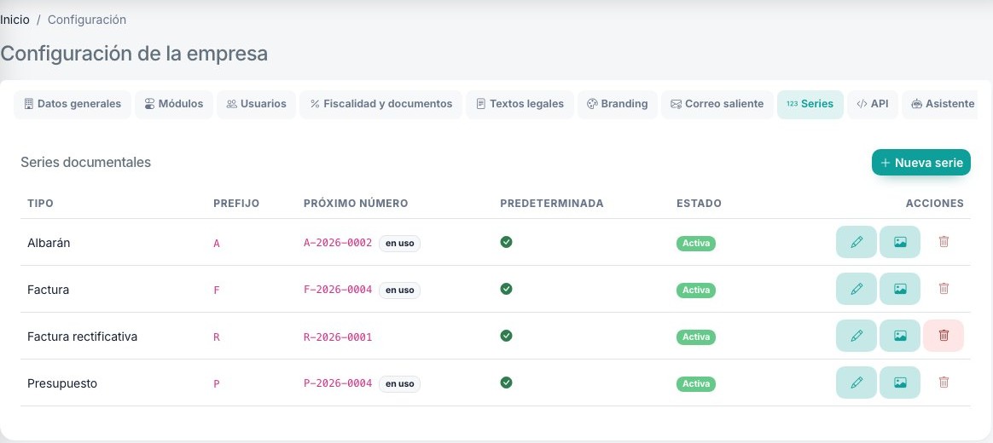Image resolution: width=993 pixels, height=443 pixels.
Task: Click the Series documentales heading
Action: click(x=85, y=162)
